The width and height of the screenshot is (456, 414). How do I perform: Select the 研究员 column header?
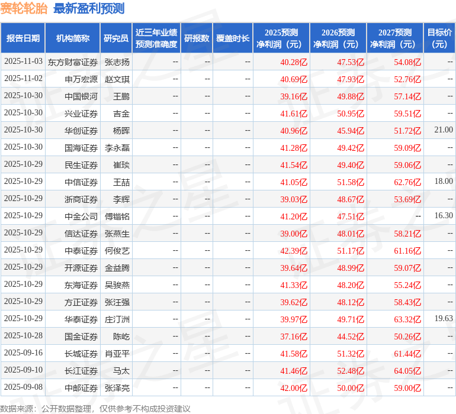[116, 38]
